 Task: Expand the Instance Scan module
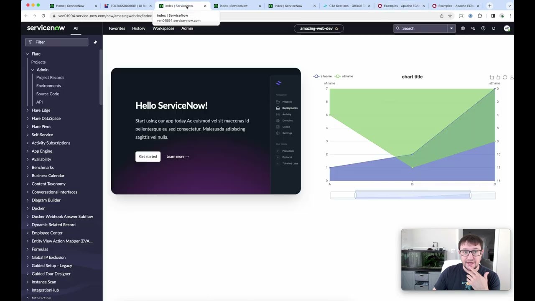27,282
